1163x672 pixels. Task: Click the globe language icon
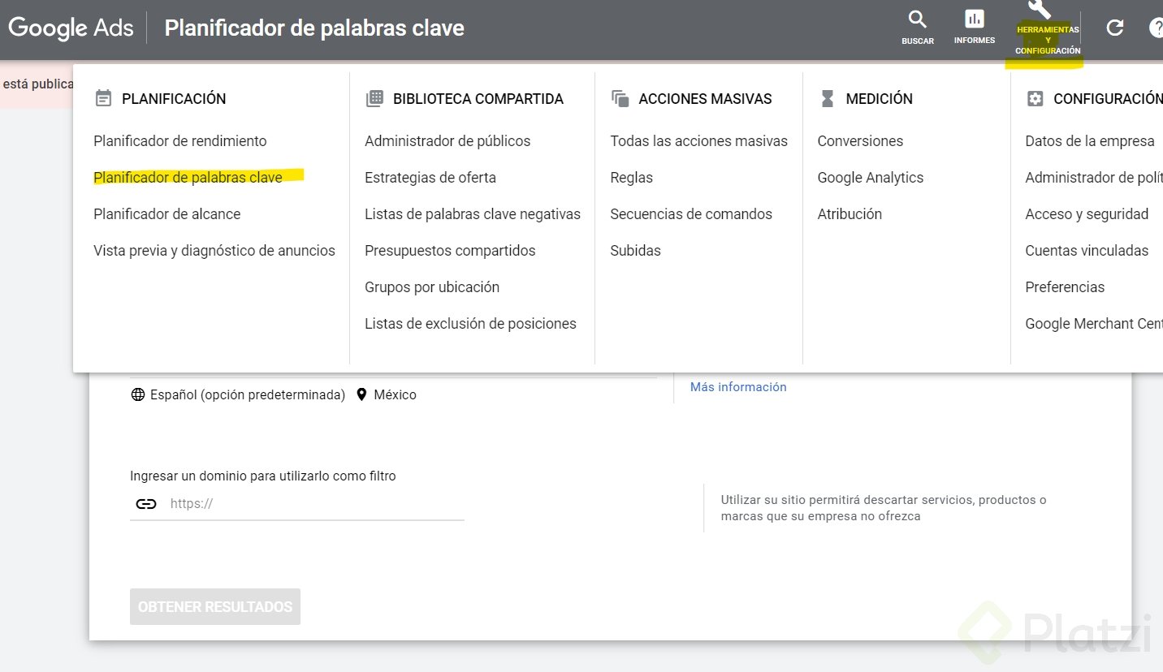pyautogui.click(x=138, y=395)
